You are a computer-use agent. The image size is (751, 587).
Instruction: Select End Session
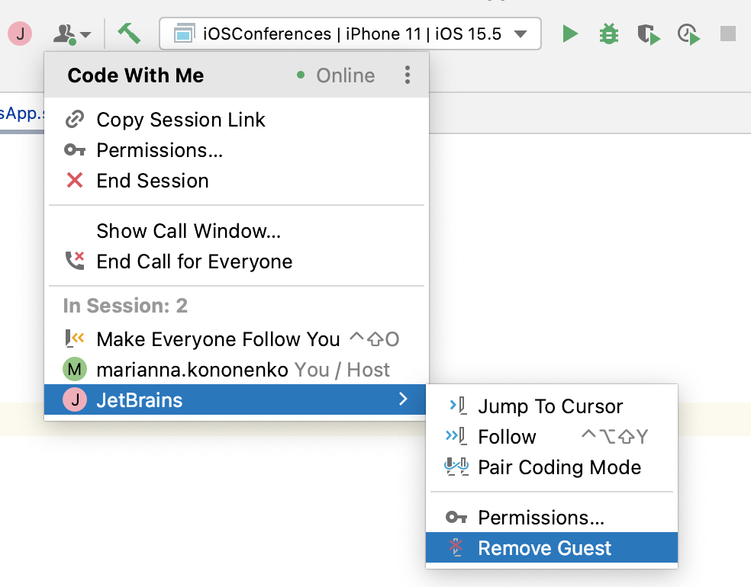pyautogui.click(x=152, y=181)
